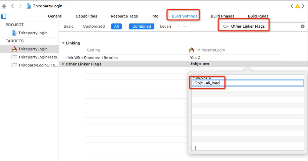Click the Other Linker Flags setting name
308x161 pixels.
pos(83,64)
